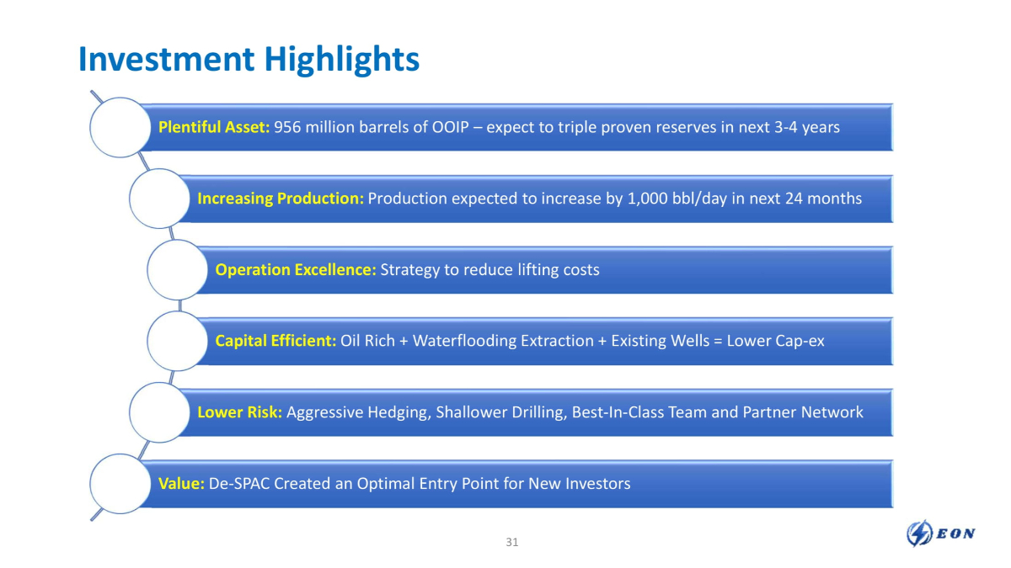Select the circle next to Capital Efficient
Image resolution: width=1011 pixels, height=568 pixels.
176,341
